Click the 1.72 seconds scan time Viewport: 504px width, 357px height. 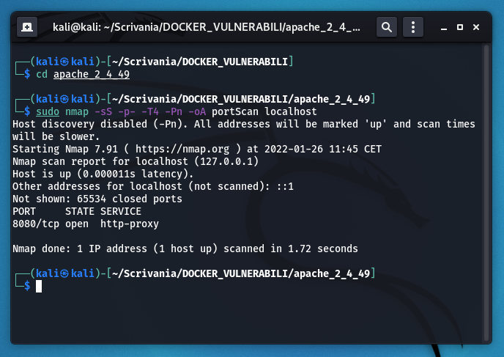tap(323, 249)
